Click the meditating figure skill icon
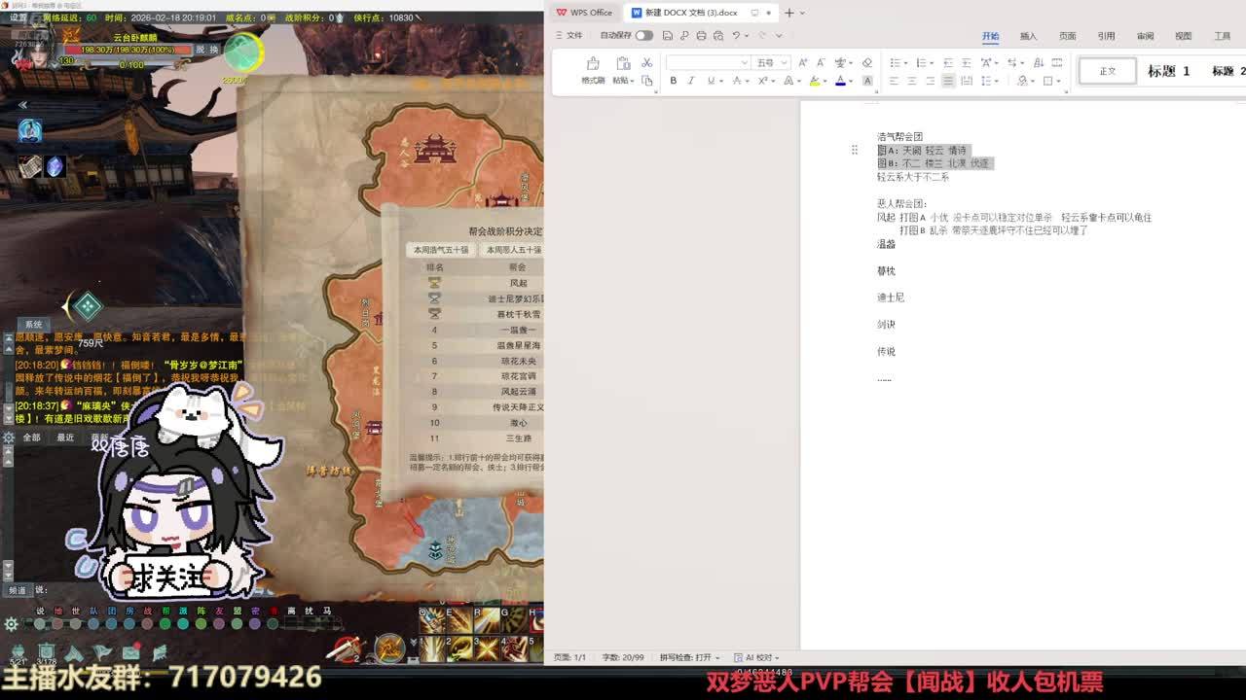Screen dimensions: 1246x700 tap(29, 130)
